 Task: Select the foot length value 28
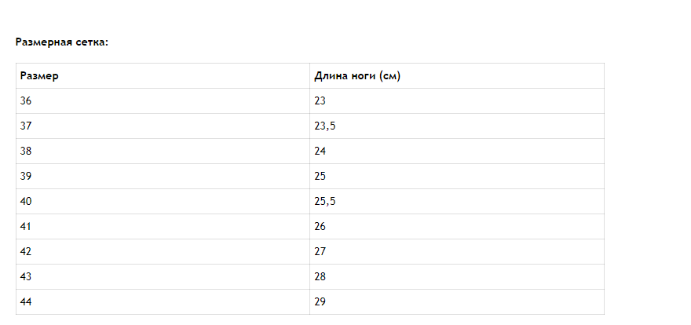coord(320,277)
